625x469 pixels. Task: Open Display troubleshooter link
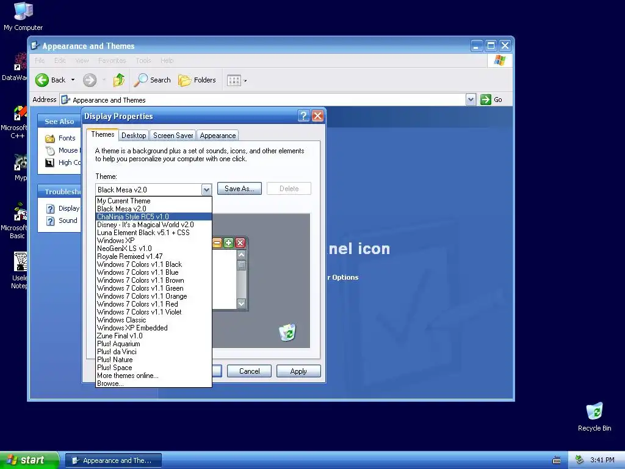click(x=69, y=208)
